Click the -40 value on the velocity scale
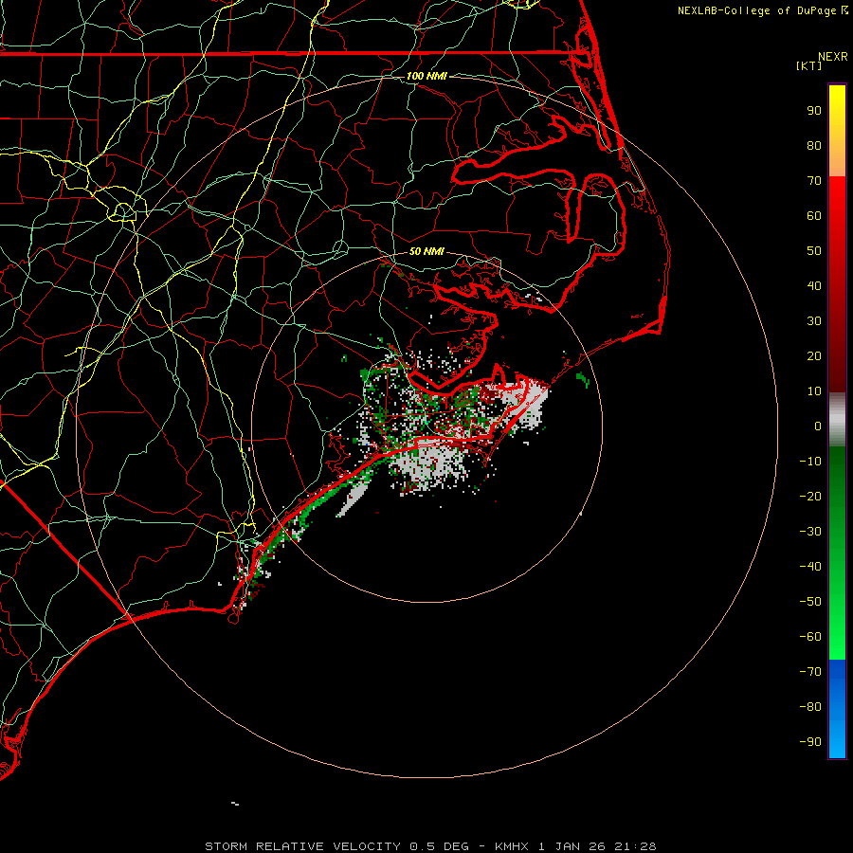The width and height of the screenshot is (853, 853). [810, 567]
